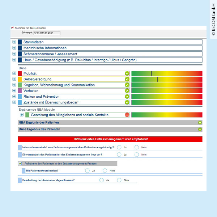Expand the Stammdaten section
Image resolution: width=217 pixels, height=217 pixels.
[x=14, y=42]
